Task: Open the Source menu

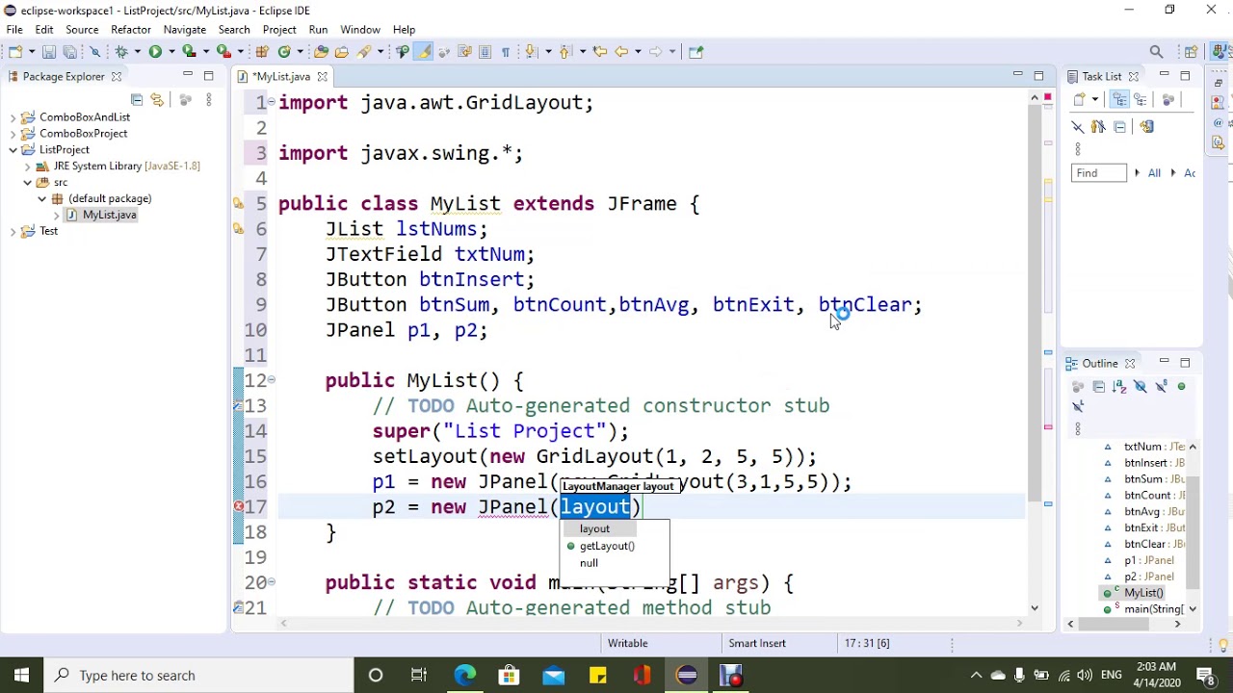Action: coord(82,30)
